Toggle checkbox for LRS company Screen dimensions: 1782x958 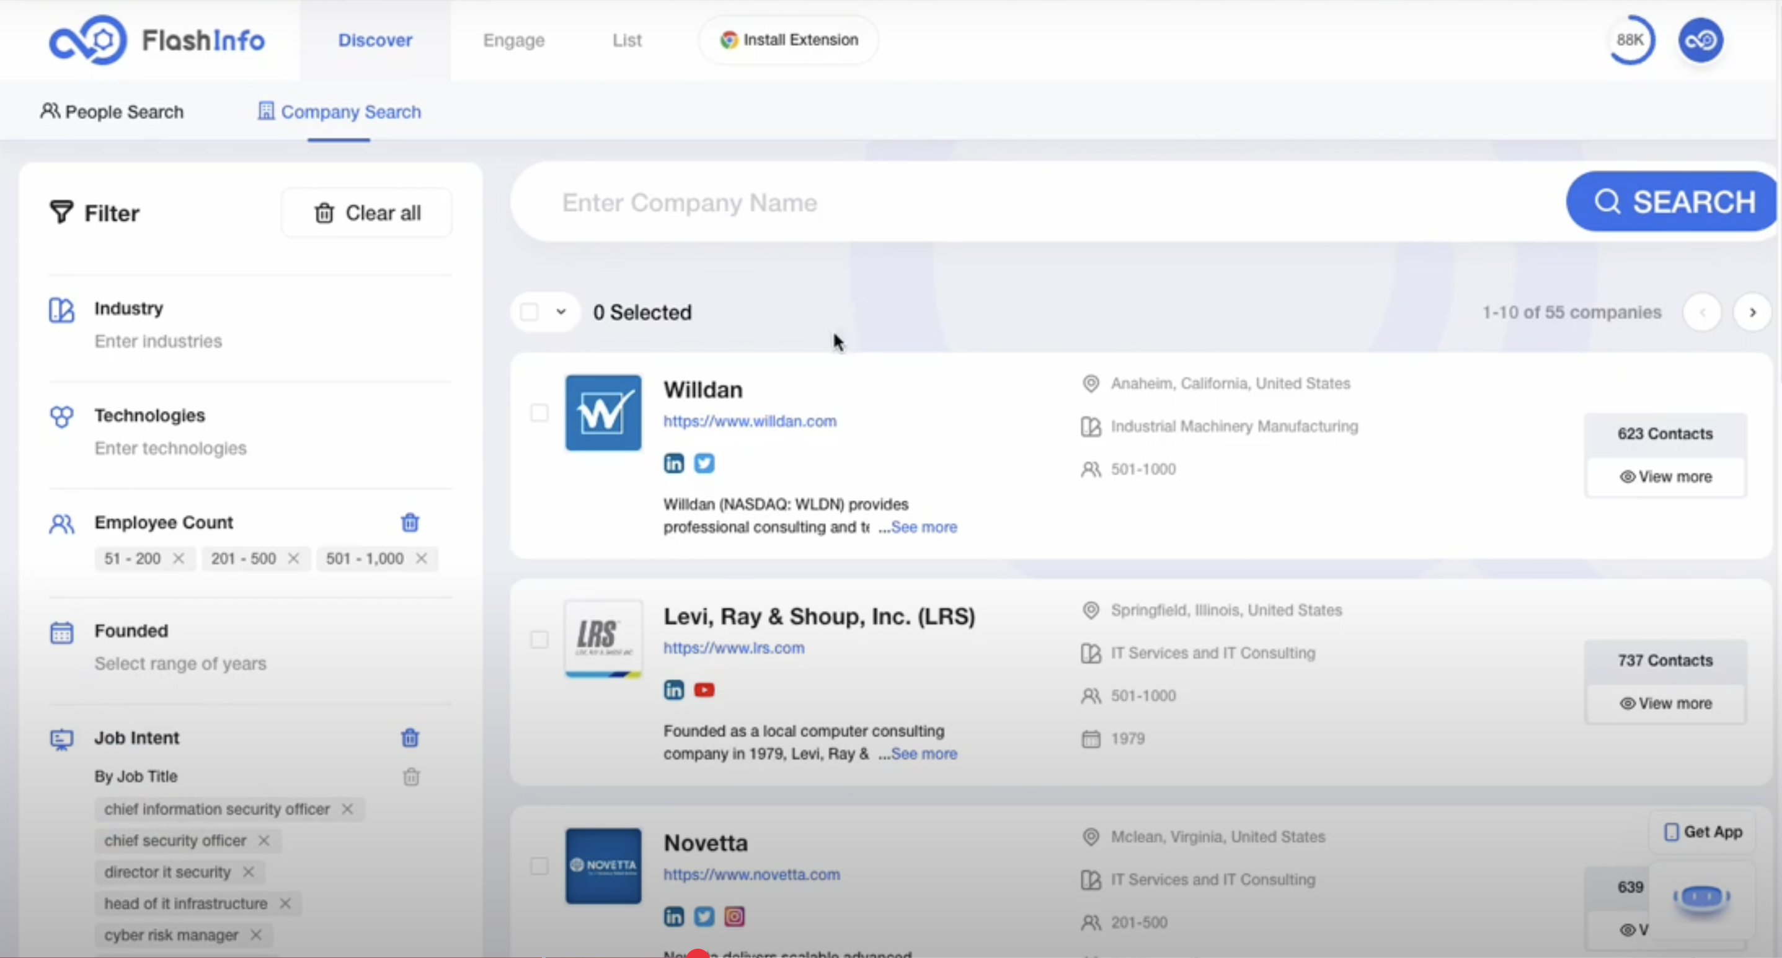pyautogui.click(x=538, y=639)
